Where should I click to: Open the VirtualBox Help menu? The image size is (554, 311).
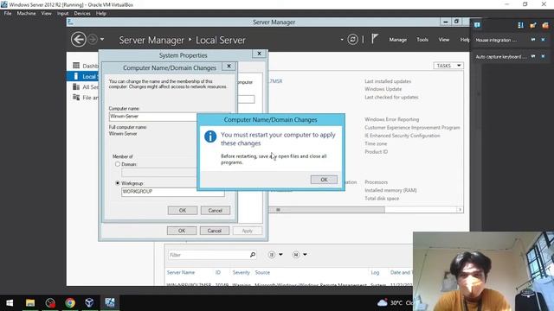pyautogui.click(x=101, y=14)
